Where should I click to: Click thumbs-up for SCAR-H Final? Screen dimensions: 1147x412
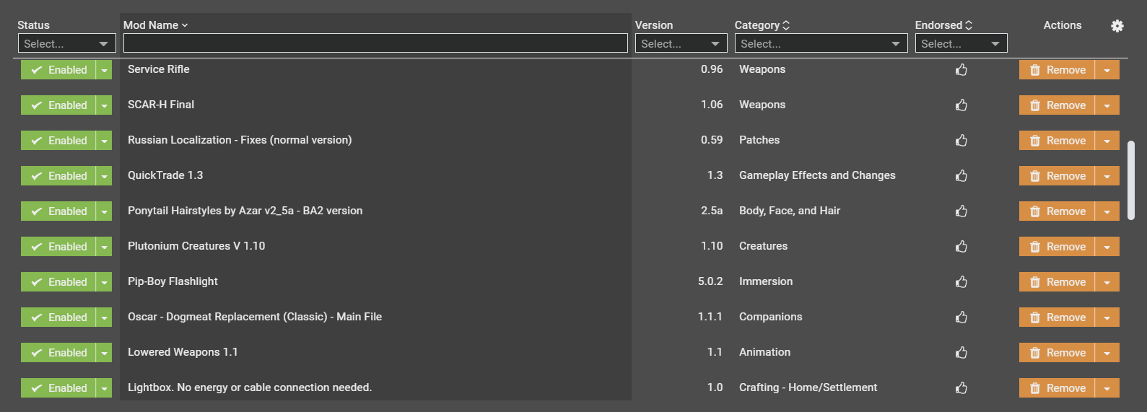point(961,105)
